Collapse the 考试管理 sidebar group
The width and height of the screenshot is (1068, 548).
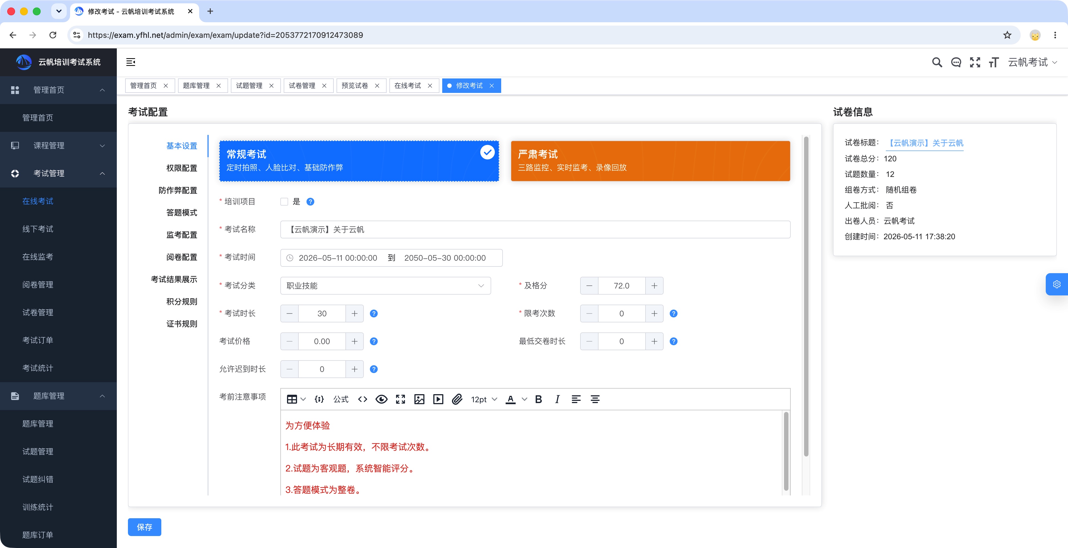tap(58, 173)
